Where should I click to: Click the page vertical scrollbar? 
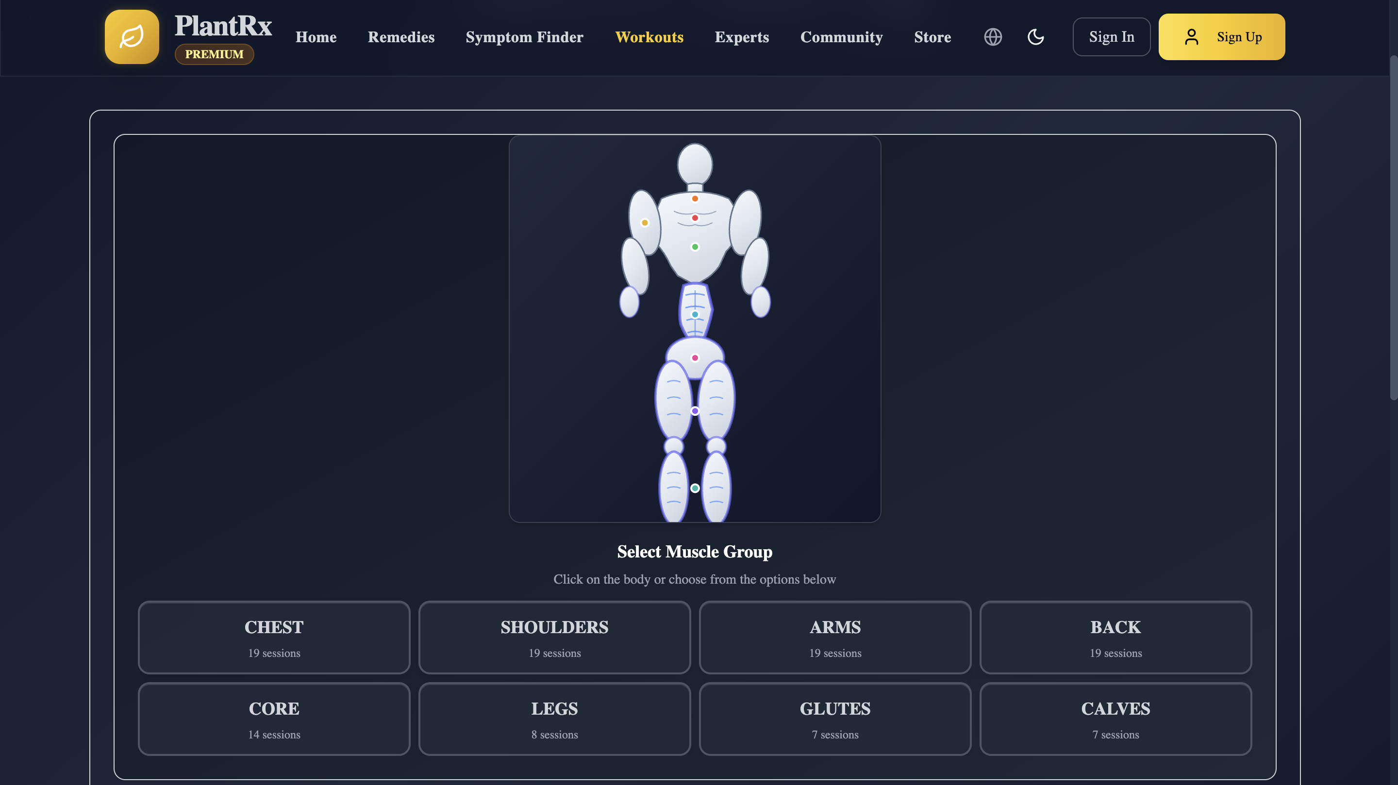coord(1393,228)
